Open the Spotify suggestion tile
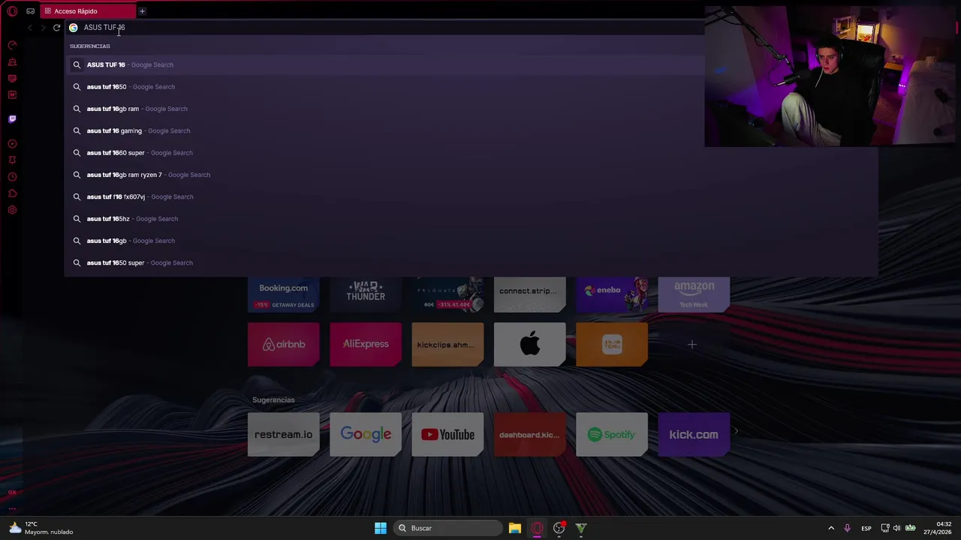 [612, 434]
